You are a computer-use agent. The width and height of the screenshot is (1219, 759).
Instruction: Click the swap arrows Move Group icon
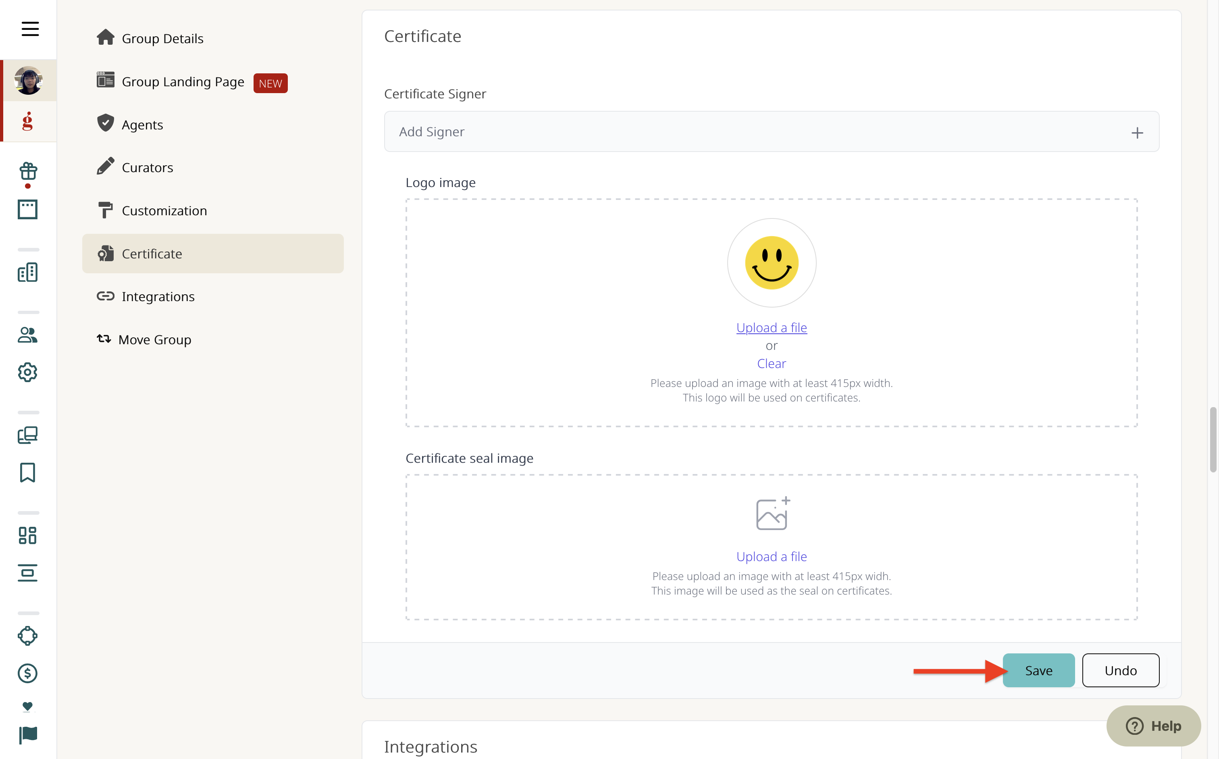tap(104, 339)
